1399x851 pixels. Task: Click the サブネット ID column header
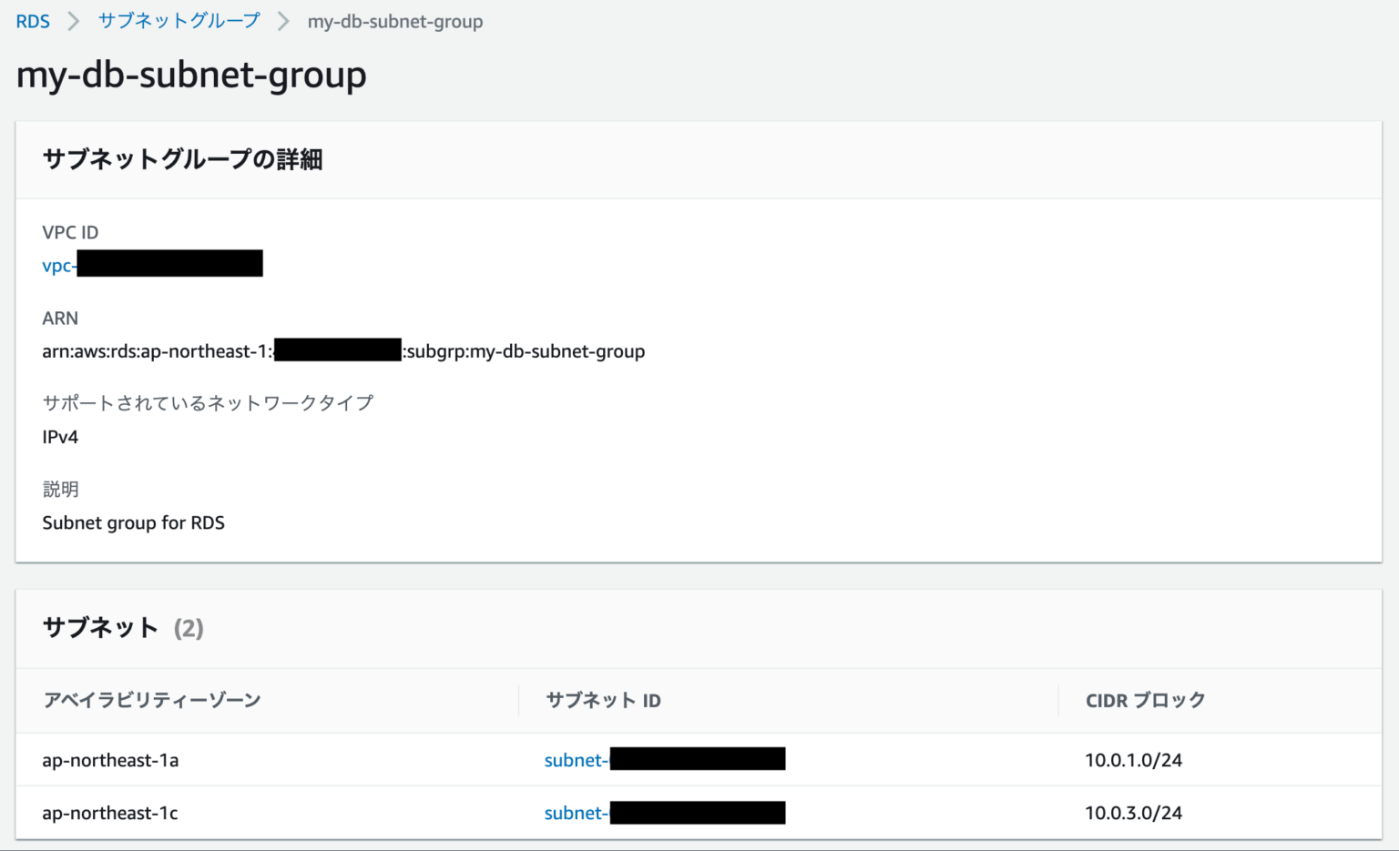(x=603, y=700)
